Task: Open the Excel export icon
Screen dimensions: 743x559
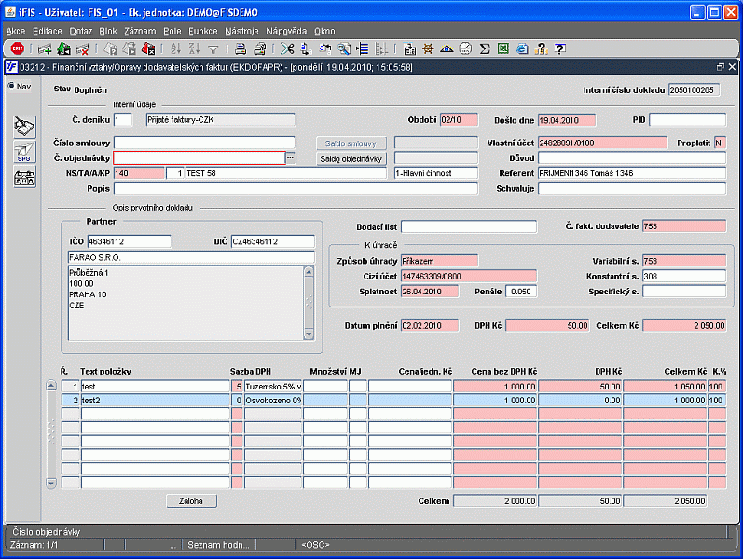Action: [502, 48]
